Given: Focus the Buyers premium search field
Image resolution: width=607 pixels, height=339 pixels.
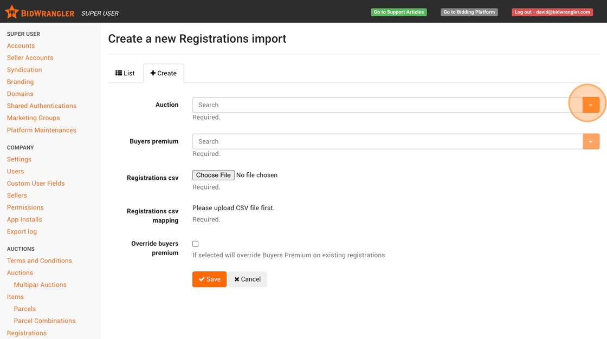Looking at the screenshot, I should 387,141.
